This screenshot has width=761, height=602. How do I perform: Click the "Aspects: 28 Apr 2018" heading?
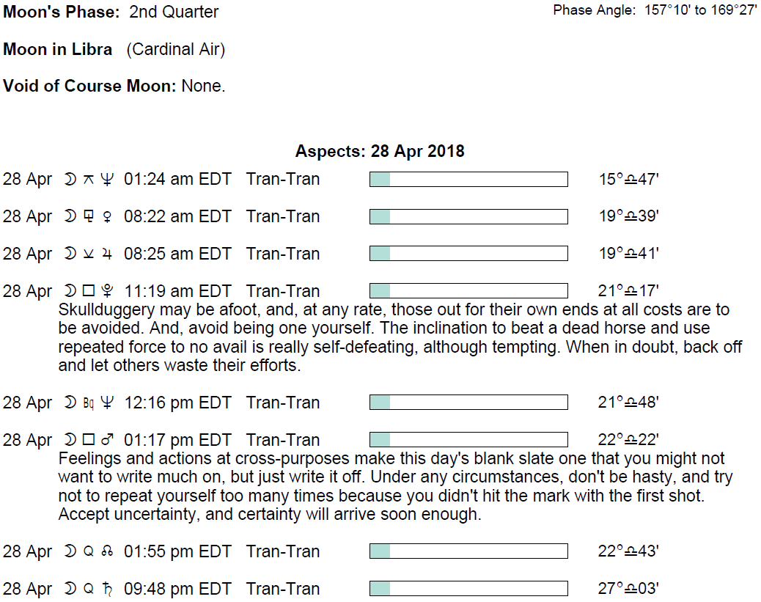click(380, 152)
